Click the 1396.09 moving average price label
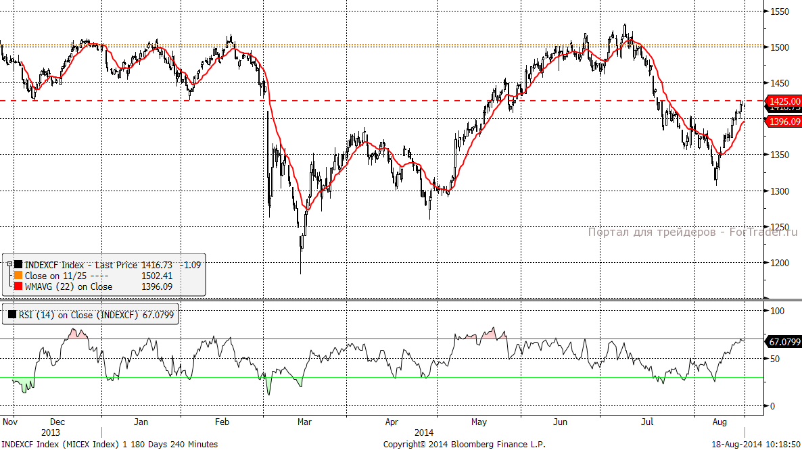The image size is (802, 450). point(784,122)
